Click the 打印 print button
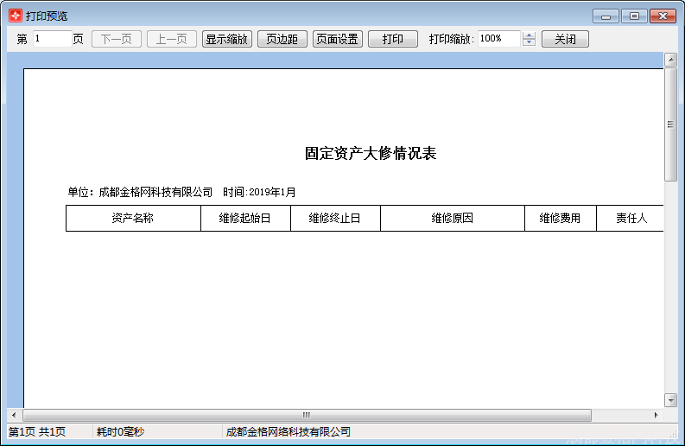This screenshot has width=685, height=446. coord(393,39)
